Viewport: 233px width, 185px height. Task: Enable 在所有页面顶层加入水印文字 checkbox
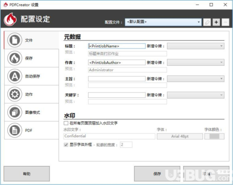(66, 123)
